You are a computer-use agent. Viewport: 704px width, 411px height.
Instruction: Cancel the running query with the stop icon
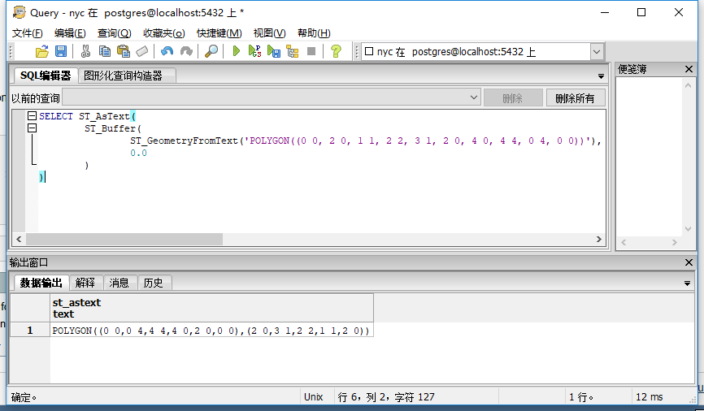[311, 52]
